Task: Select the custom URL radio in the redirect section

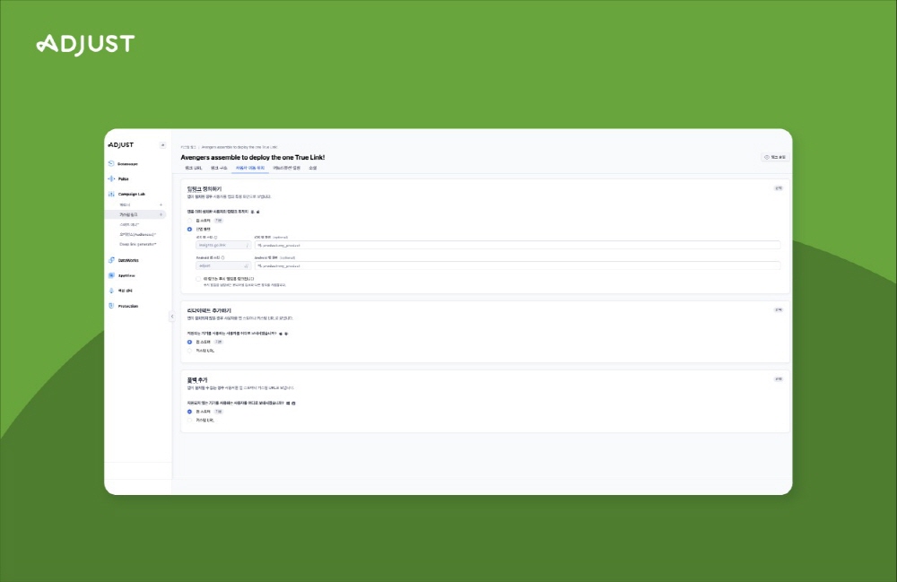Action: point(190,351)
